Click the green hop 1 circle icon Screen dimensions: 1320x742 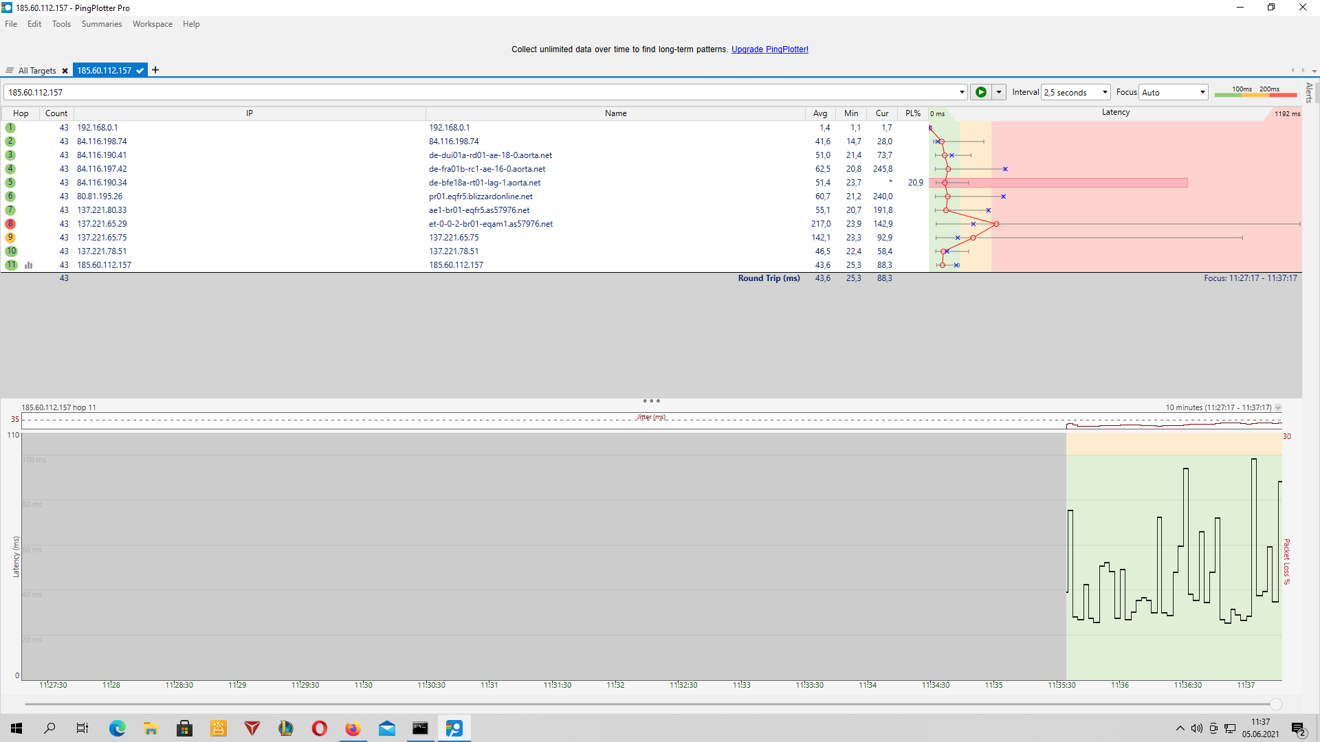[10, 128]
